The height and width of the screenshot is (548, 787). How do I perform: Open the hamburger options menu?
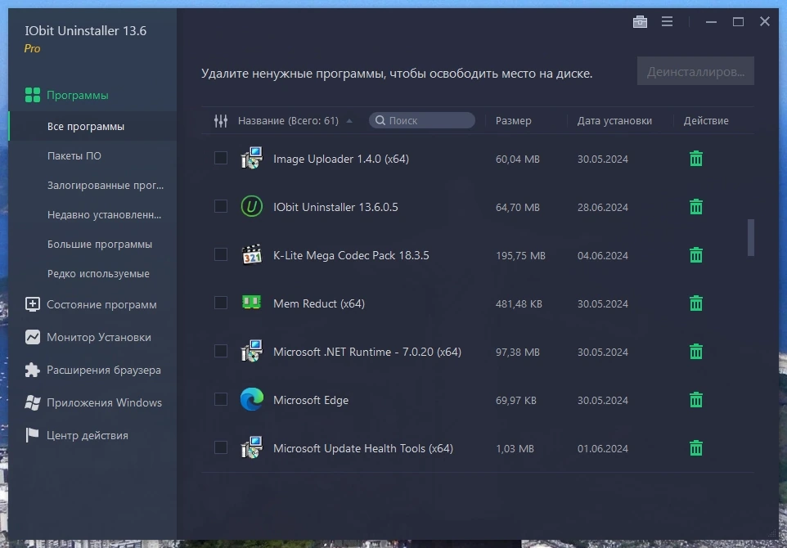[x=667, y=21]
